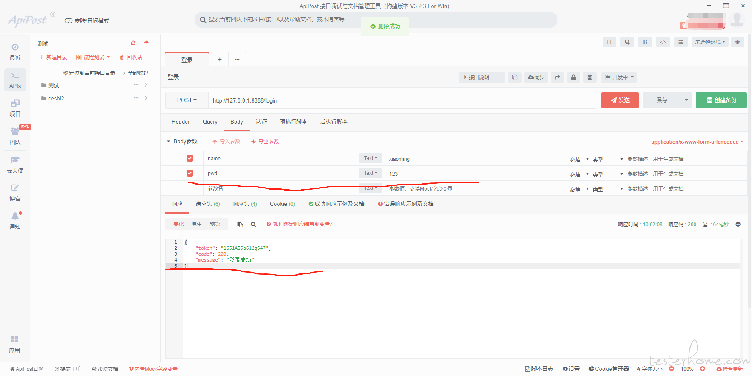Toggle the eye environment preview icon
This screenshot has width=752, height=376.
pyautogui.click(x=738, y=42)
